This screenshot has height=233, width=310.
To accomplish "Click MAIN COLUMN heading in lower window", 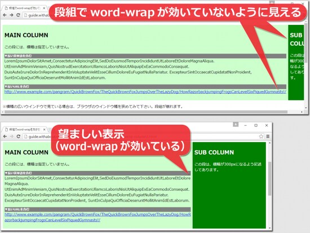I will click(26, 152).
